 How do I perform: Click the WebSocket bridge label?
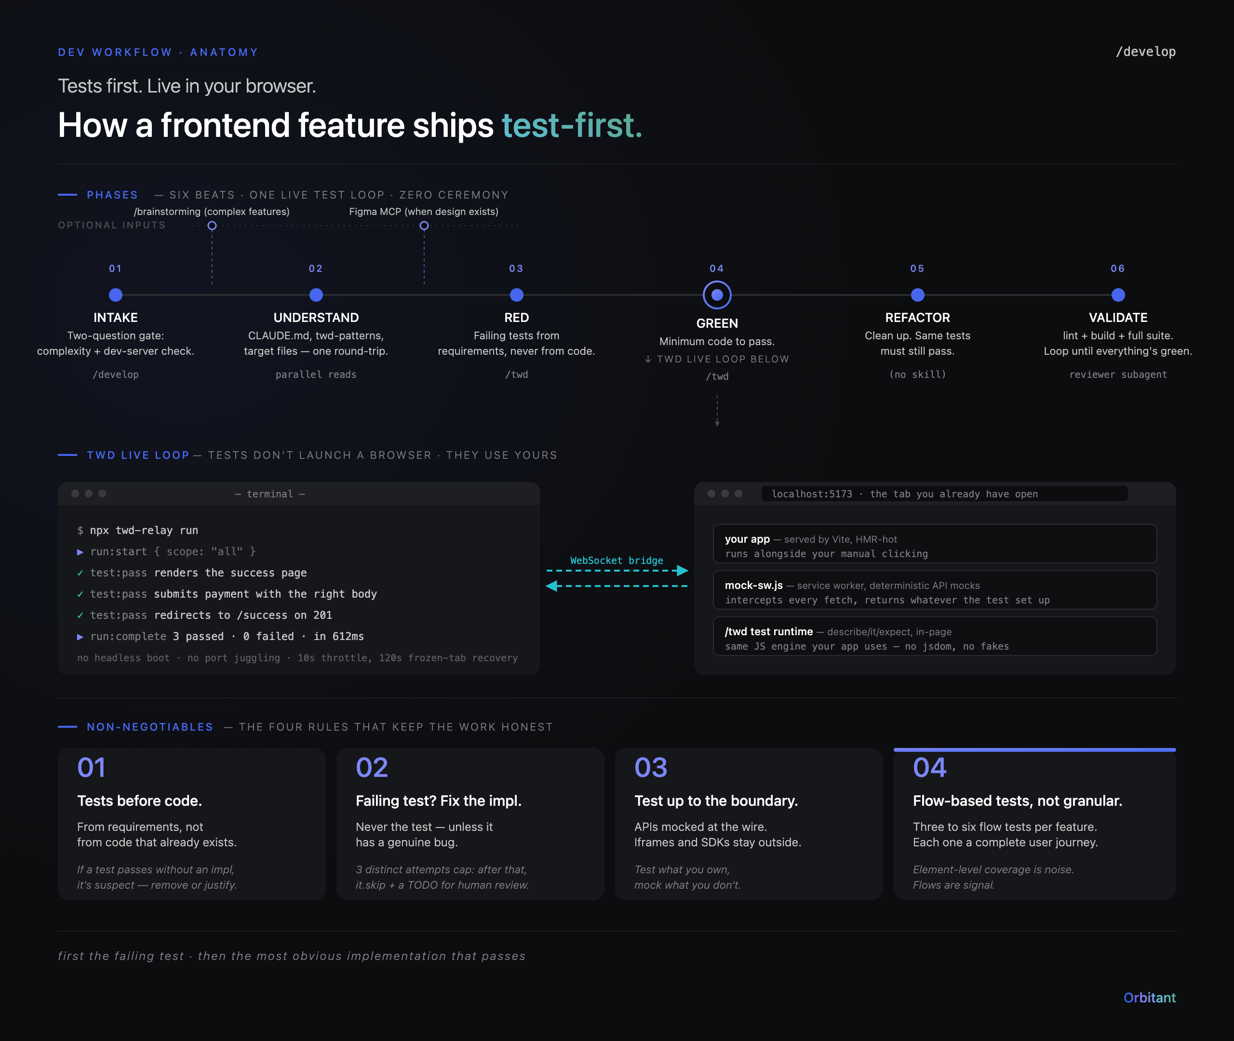(x=617, y=560)
